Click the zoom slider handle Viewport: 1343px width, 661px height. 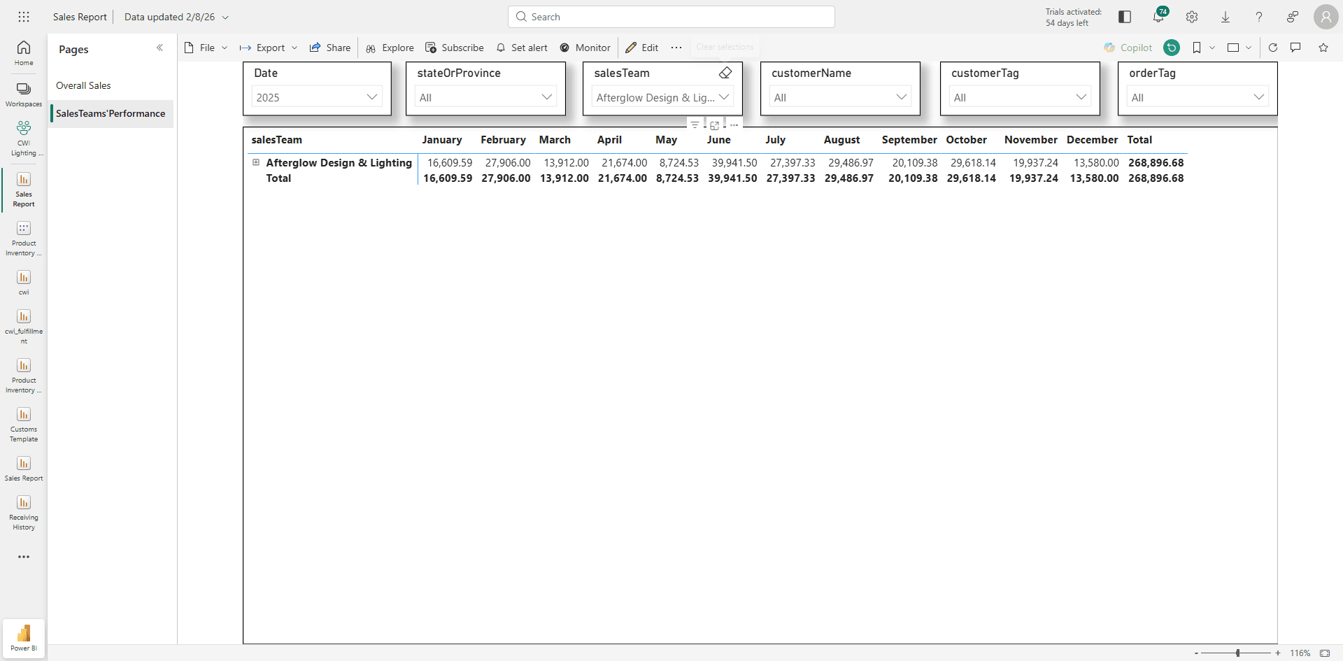(x=1237, y=653)
